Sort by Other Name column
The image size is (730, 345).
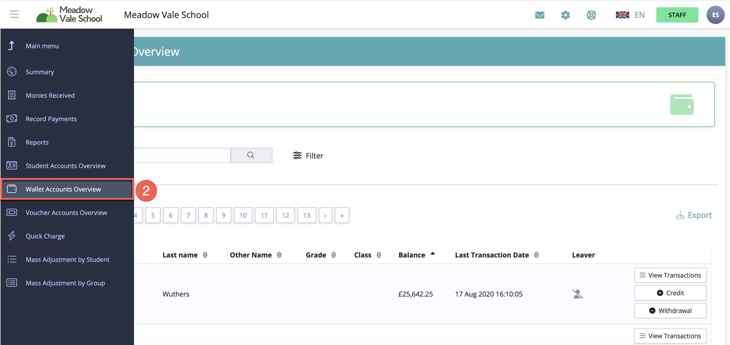coord(279,255)
